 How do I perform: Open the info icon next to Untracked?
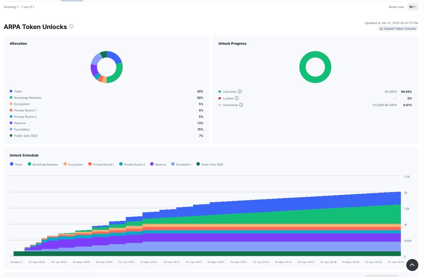point(241,105)
